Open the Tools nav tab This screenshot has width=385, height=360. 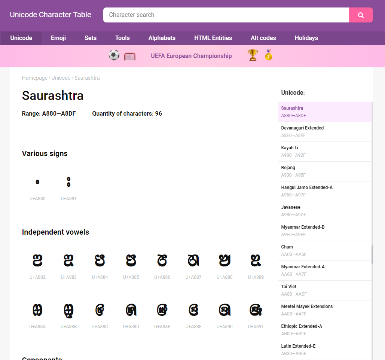[122, 38]
